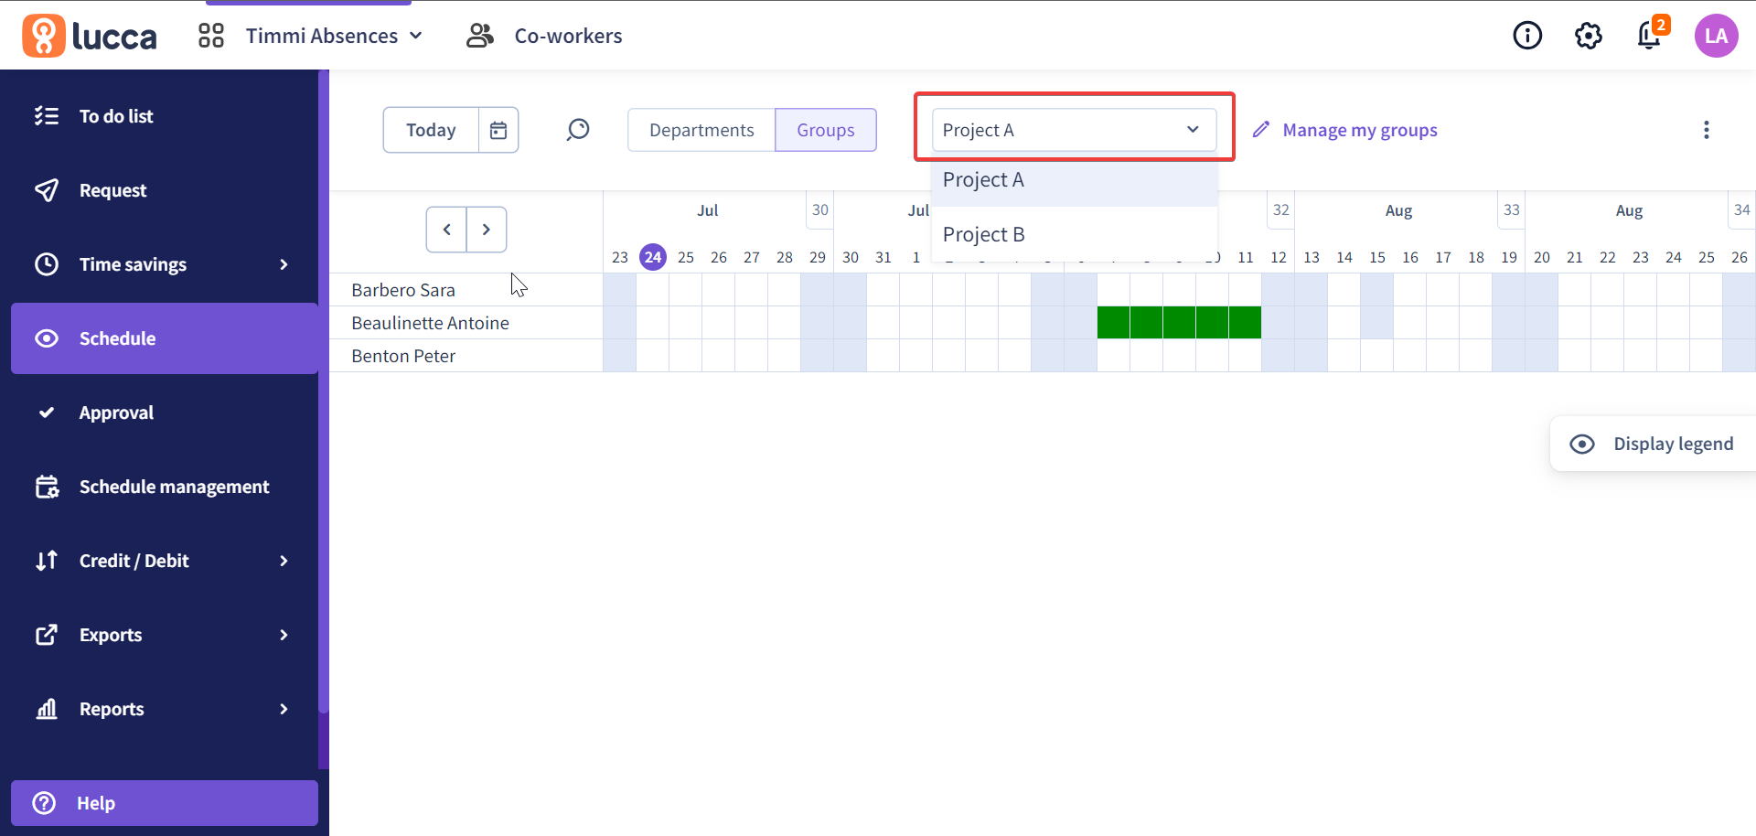The width and height of the screenshot is (1756, 836).
Task: Click the Credit / Debit arrows icon
Action: tap(47, 561)
